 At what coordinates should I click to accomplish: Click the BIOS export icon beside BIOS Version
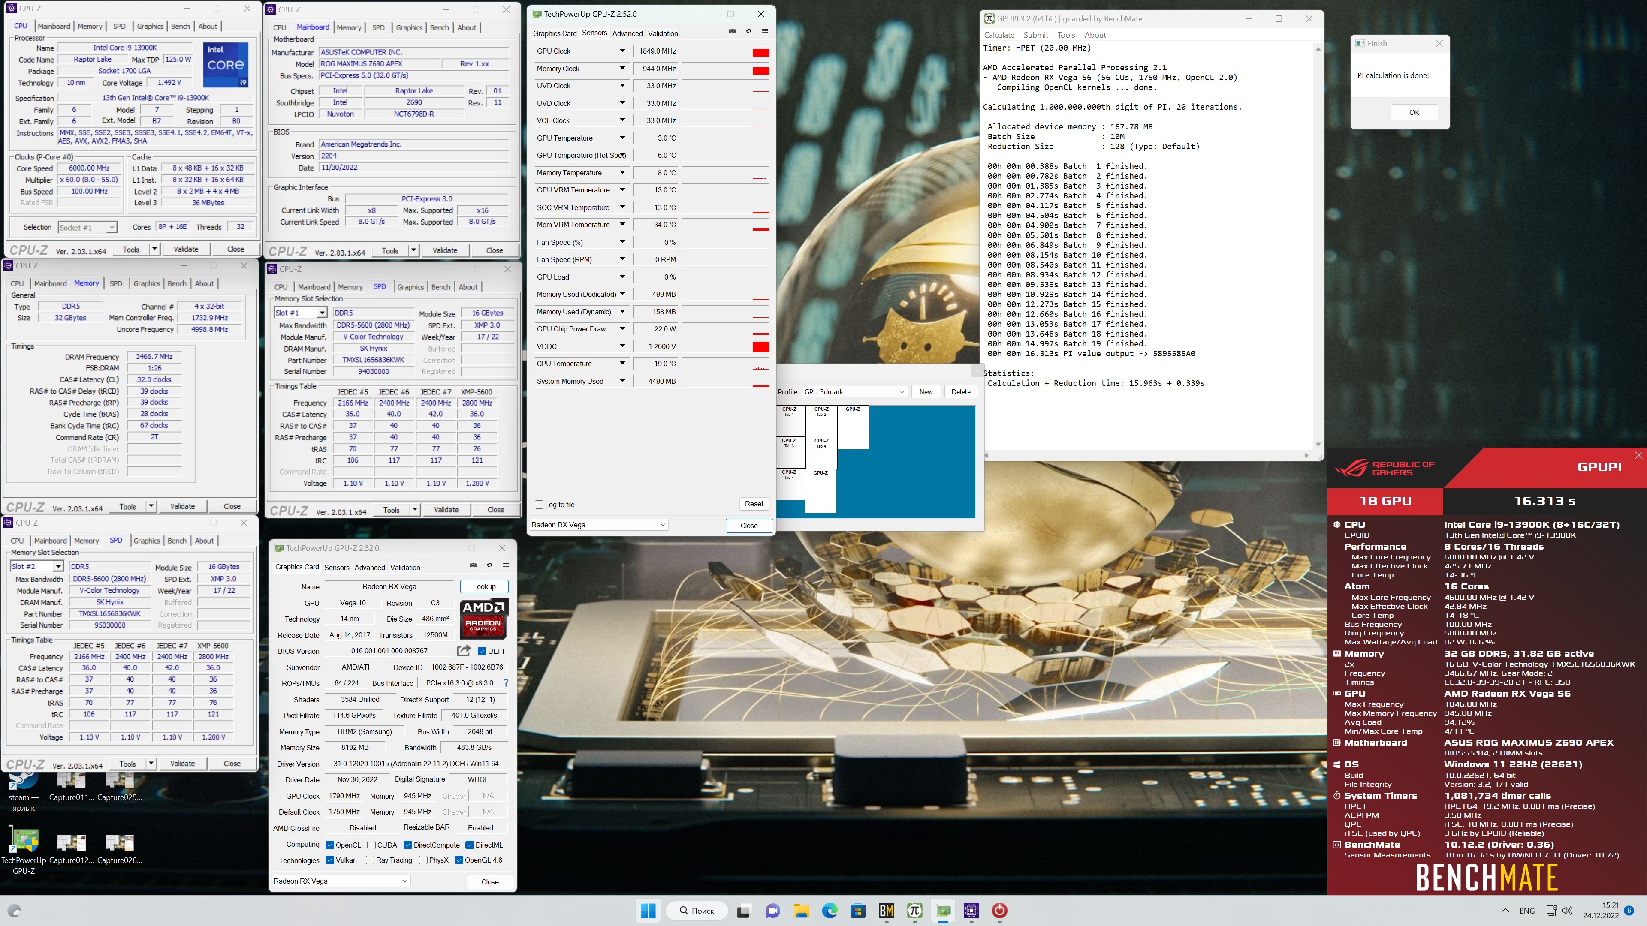point(464,650)
